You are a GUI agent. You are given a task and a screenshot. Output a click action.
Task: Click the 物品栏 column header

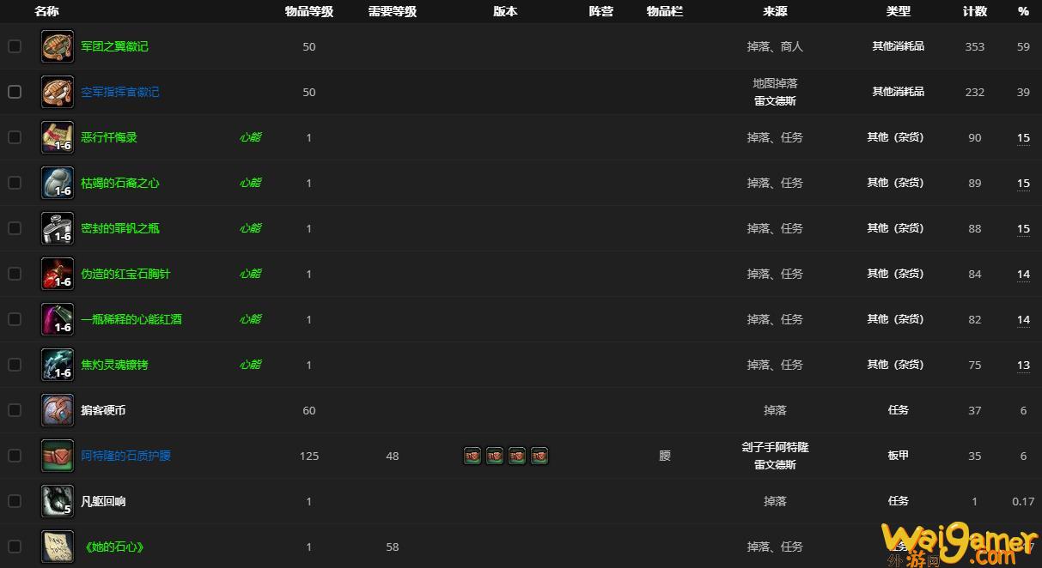click(x=665, y=11)
